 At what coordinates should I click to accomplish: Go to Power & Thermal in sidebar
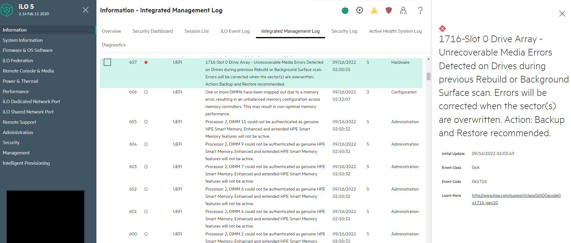pos(20,81)
